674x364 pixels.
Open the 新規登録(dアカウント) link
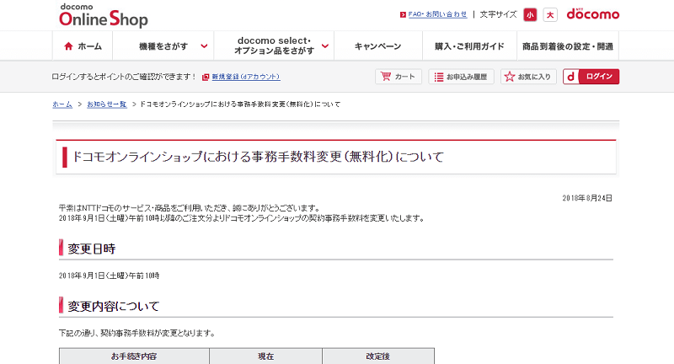point(246,77)
